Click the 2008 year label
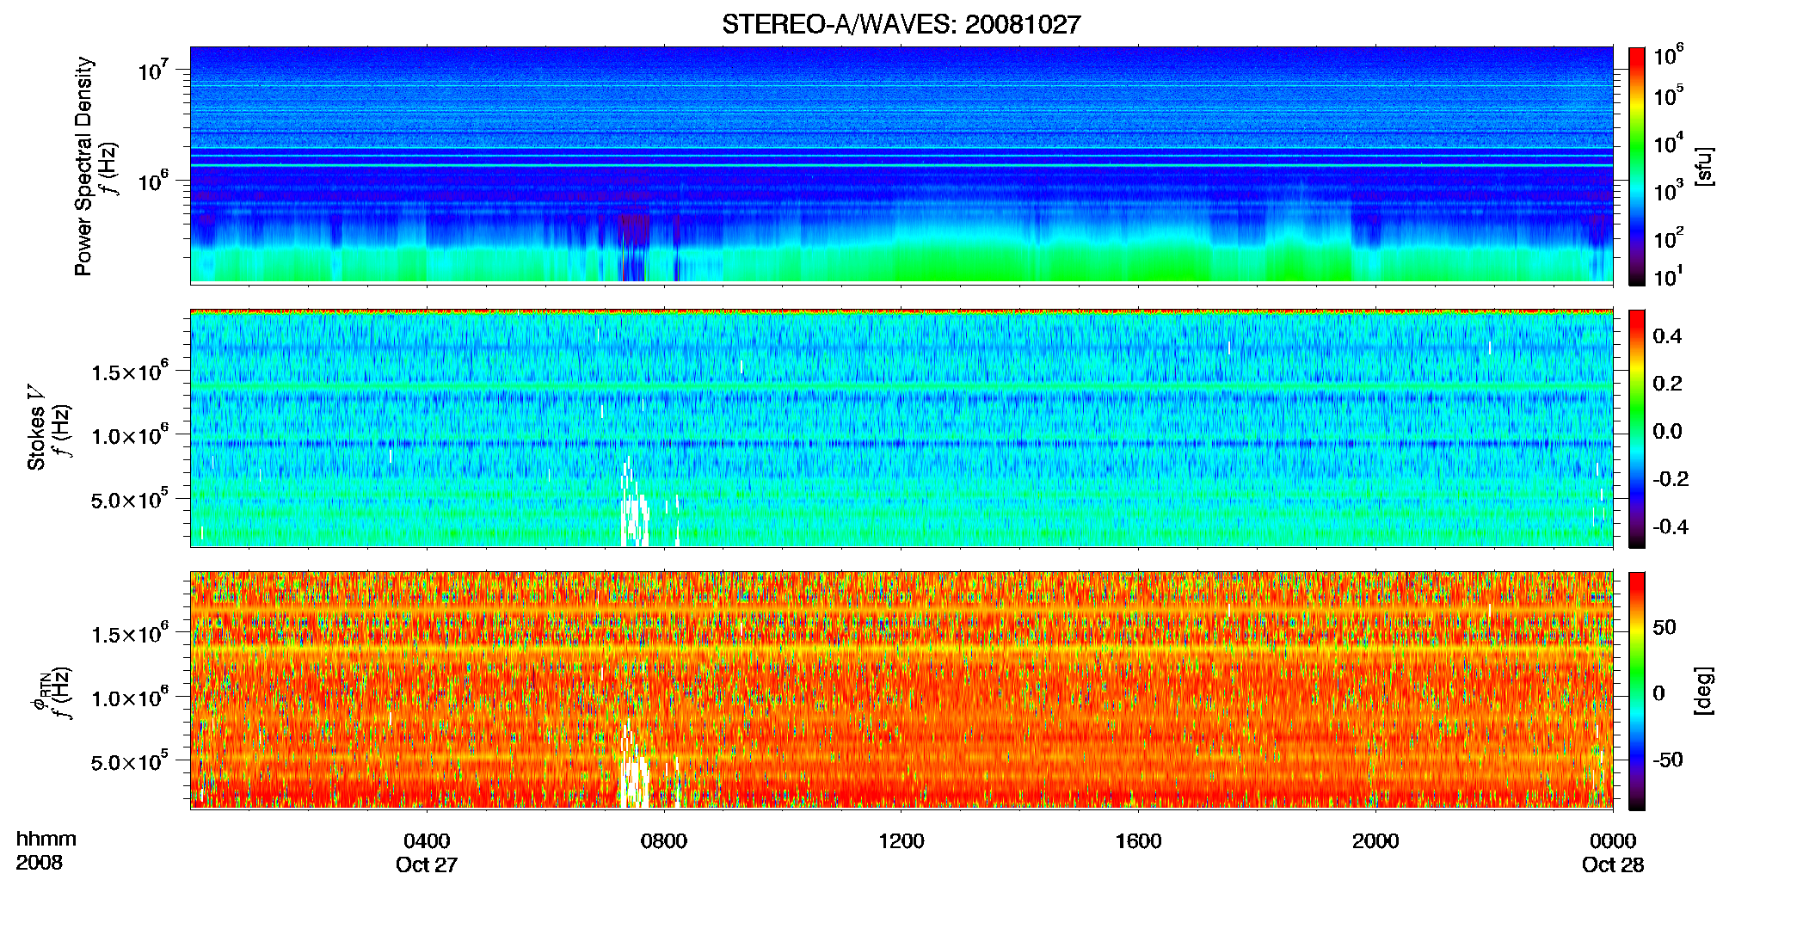This screenshot has height=929, width=1803. [x=39, y=863]
